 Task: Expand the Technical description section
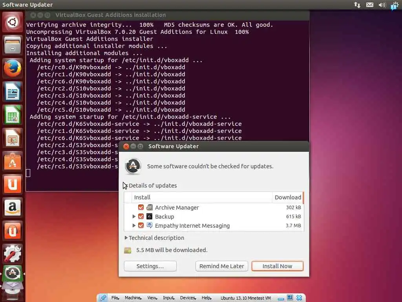click(x=126, y=238)
